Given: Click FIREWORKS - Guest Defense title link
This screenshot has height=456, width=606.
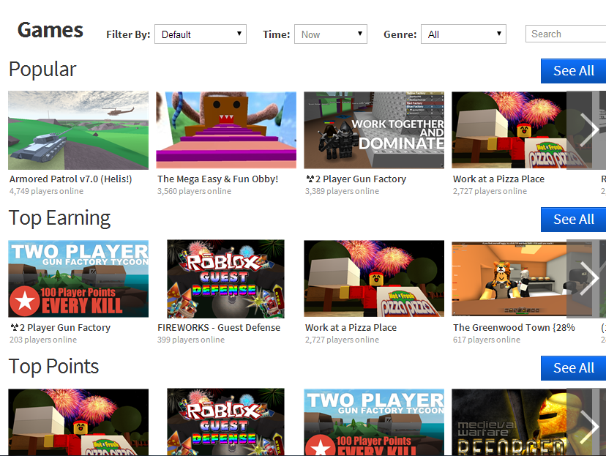Looking at the screenshot, I should (219, 328).
